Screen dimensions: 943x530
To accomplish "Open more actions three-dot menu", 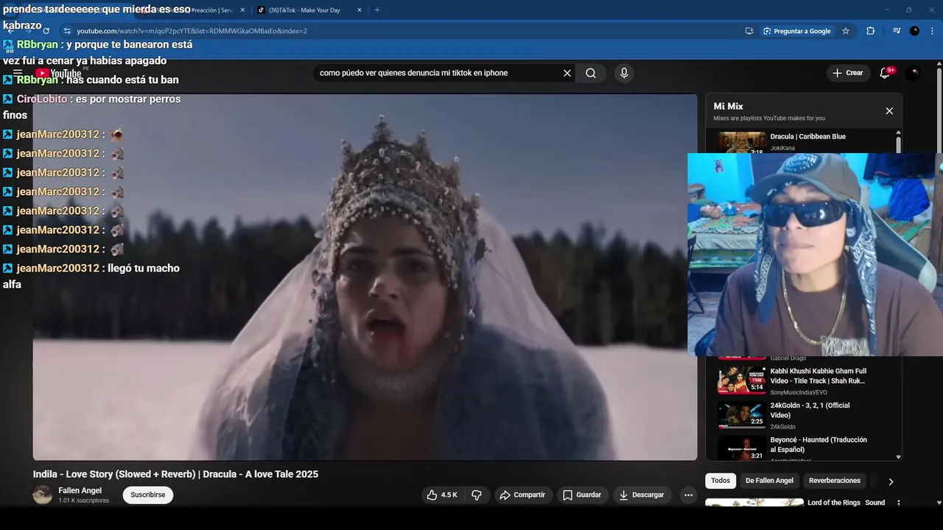I will tap(688, 495).
